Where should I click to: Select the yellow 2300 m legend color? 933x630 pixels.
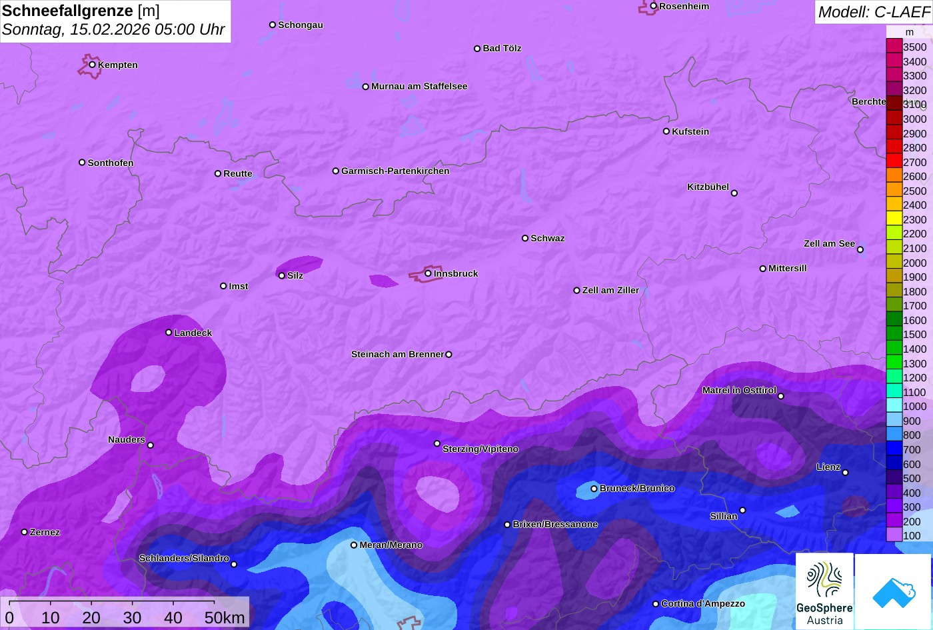coord(894,219)
